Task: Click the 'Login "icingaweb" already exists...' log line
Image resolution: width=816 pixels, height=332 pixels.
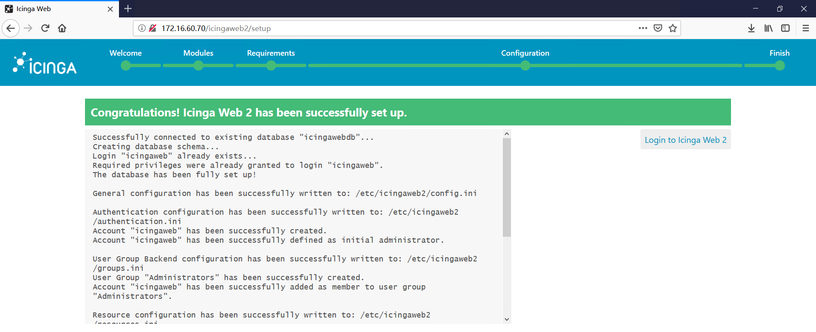Action: click(x=174, y=156)
